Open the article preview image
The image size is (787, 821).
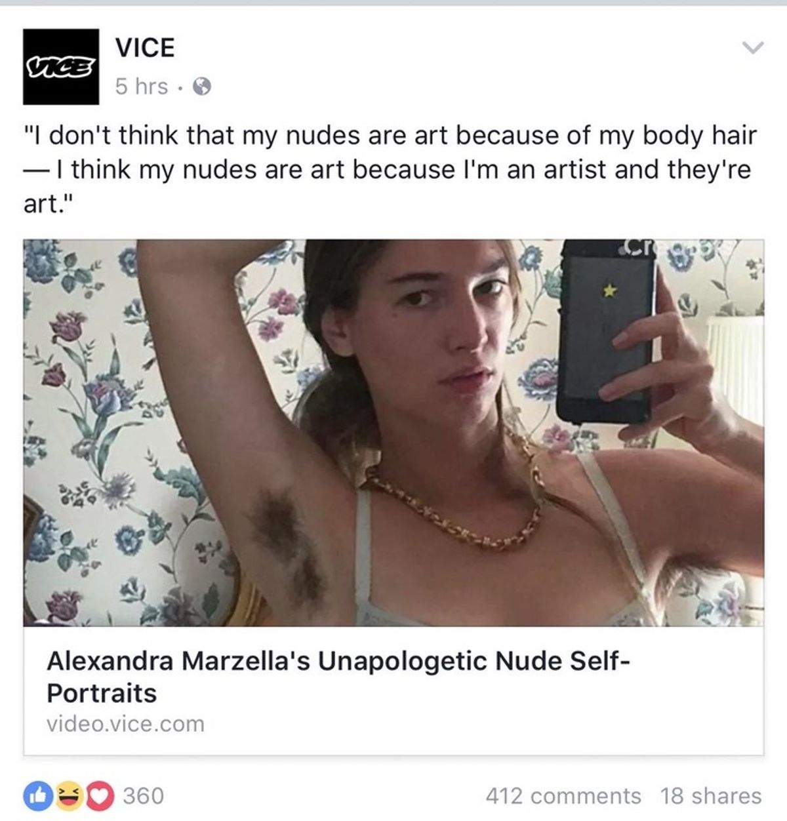point(393,433)
